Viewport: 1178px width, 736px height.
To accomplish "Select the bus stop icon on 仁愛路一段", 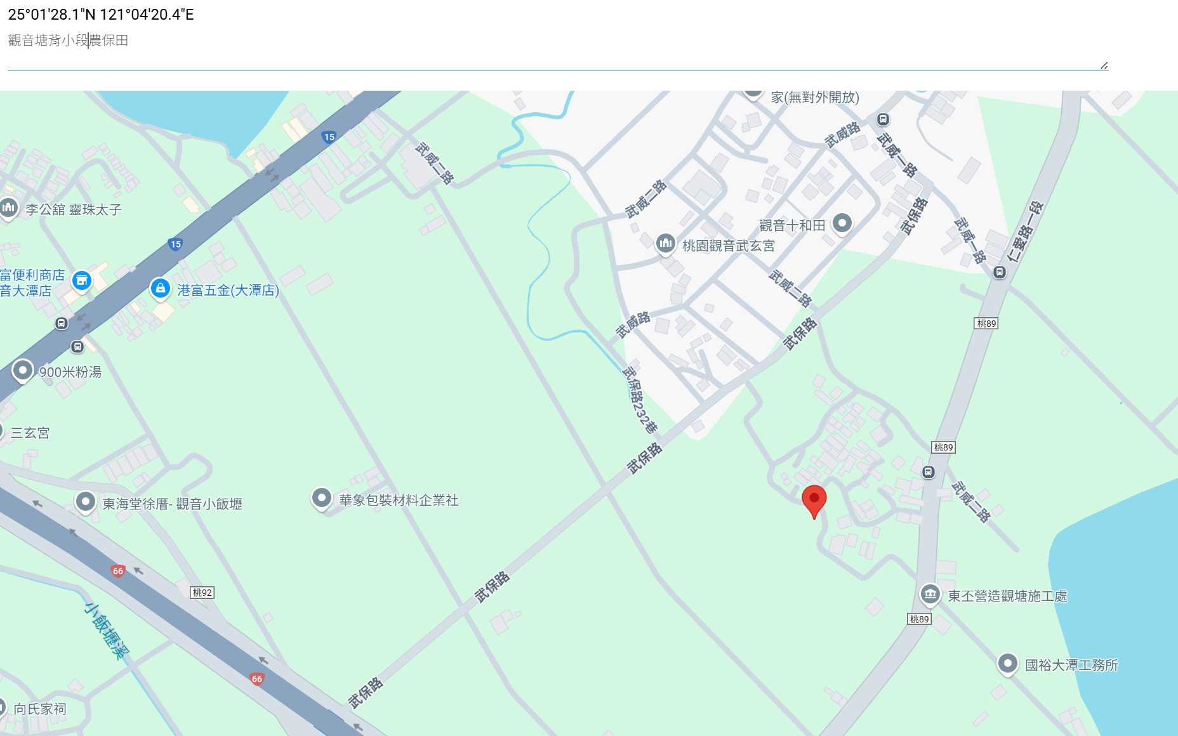I will (1000, 272).
